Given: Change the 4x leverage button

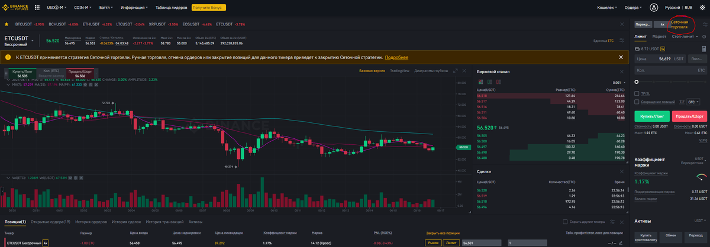Looking at the screenshot, I should click(661, 24).
